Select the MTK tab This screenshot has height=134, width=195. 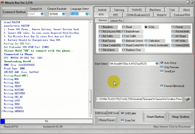pyautogui.click(x=101, y=15)
